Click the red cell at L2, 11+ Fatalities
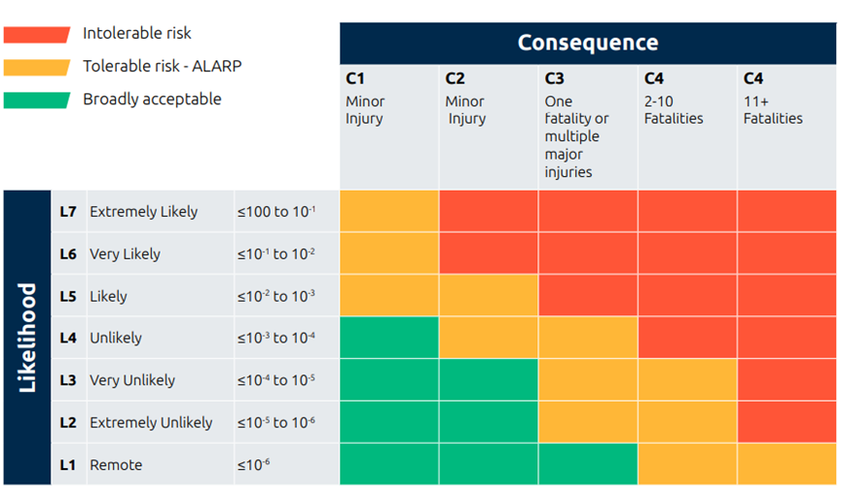 coord(787,422)
